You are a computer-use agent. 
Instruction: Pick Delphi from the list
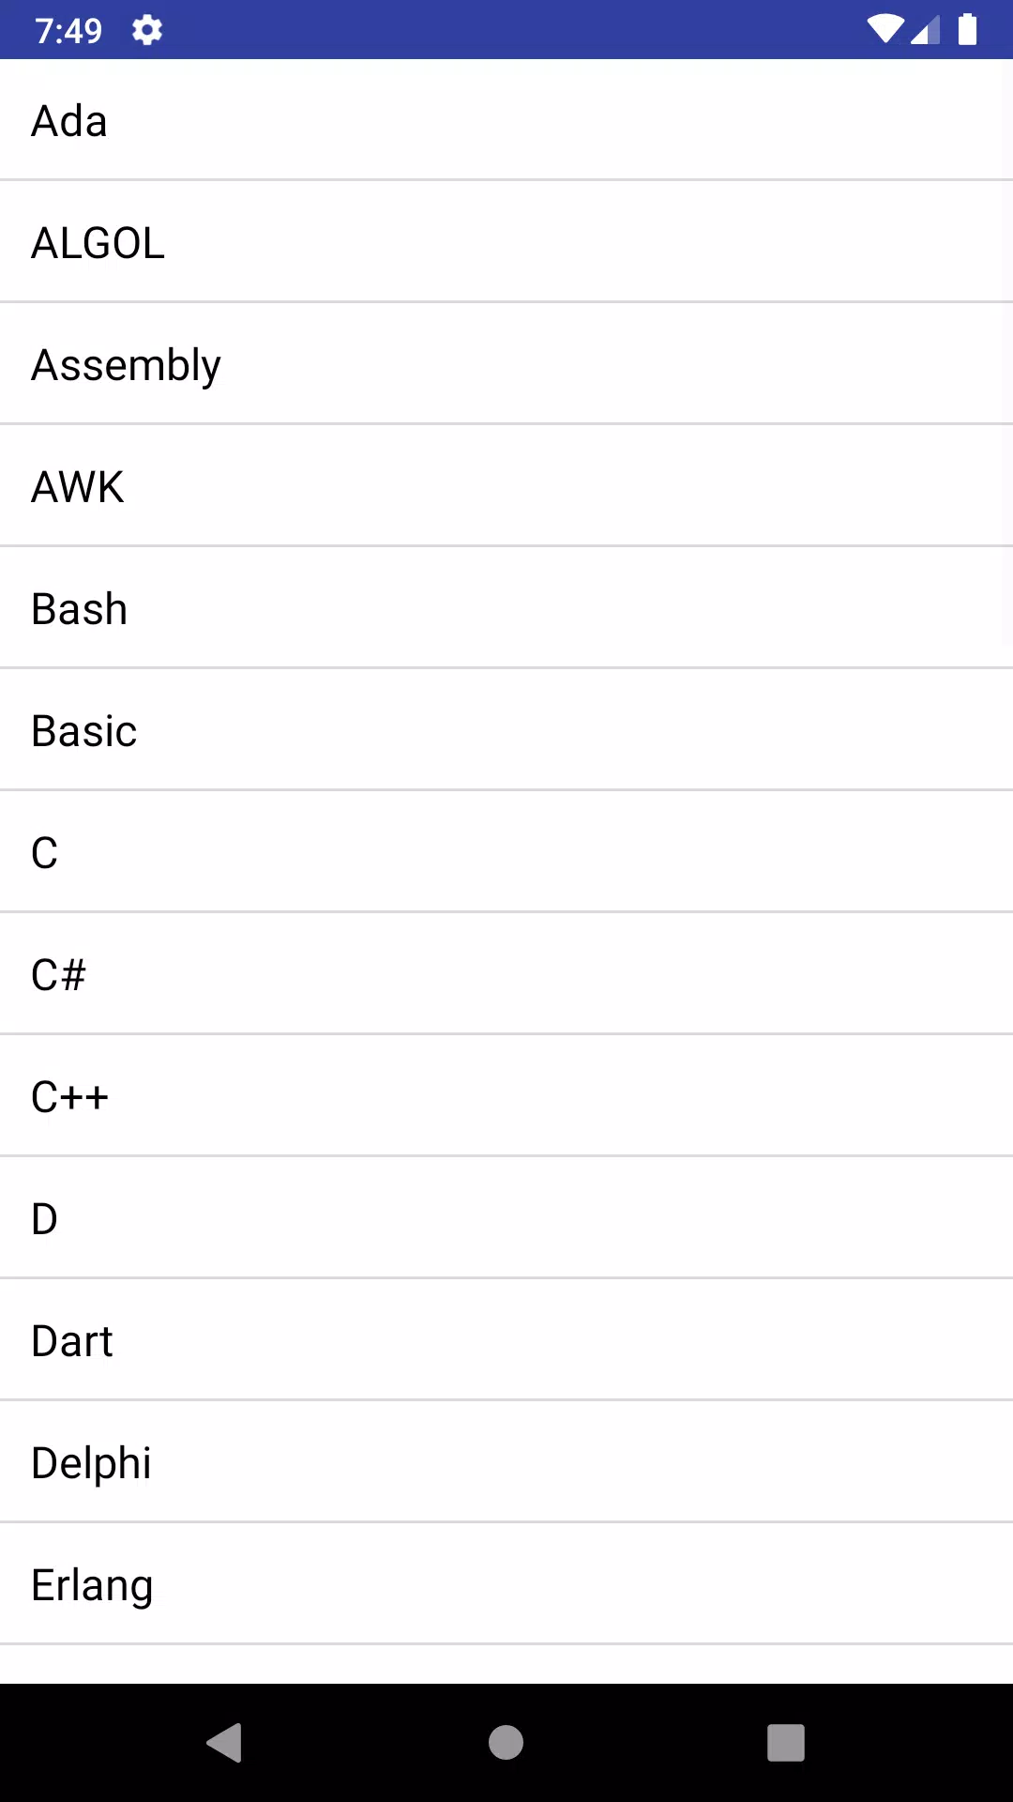[506, 1461]
